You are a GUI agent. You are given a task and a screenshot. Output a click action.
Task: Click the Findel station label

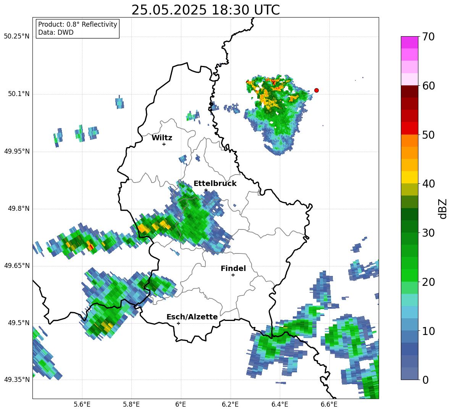click(233, 268)
